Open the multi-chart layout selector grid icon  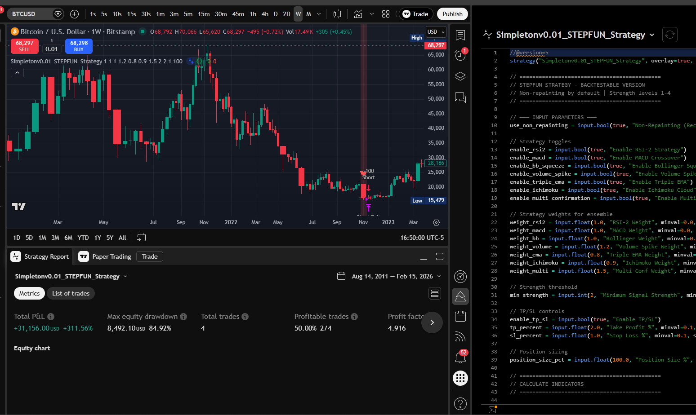pyautogui.click(x=386, y=14)
